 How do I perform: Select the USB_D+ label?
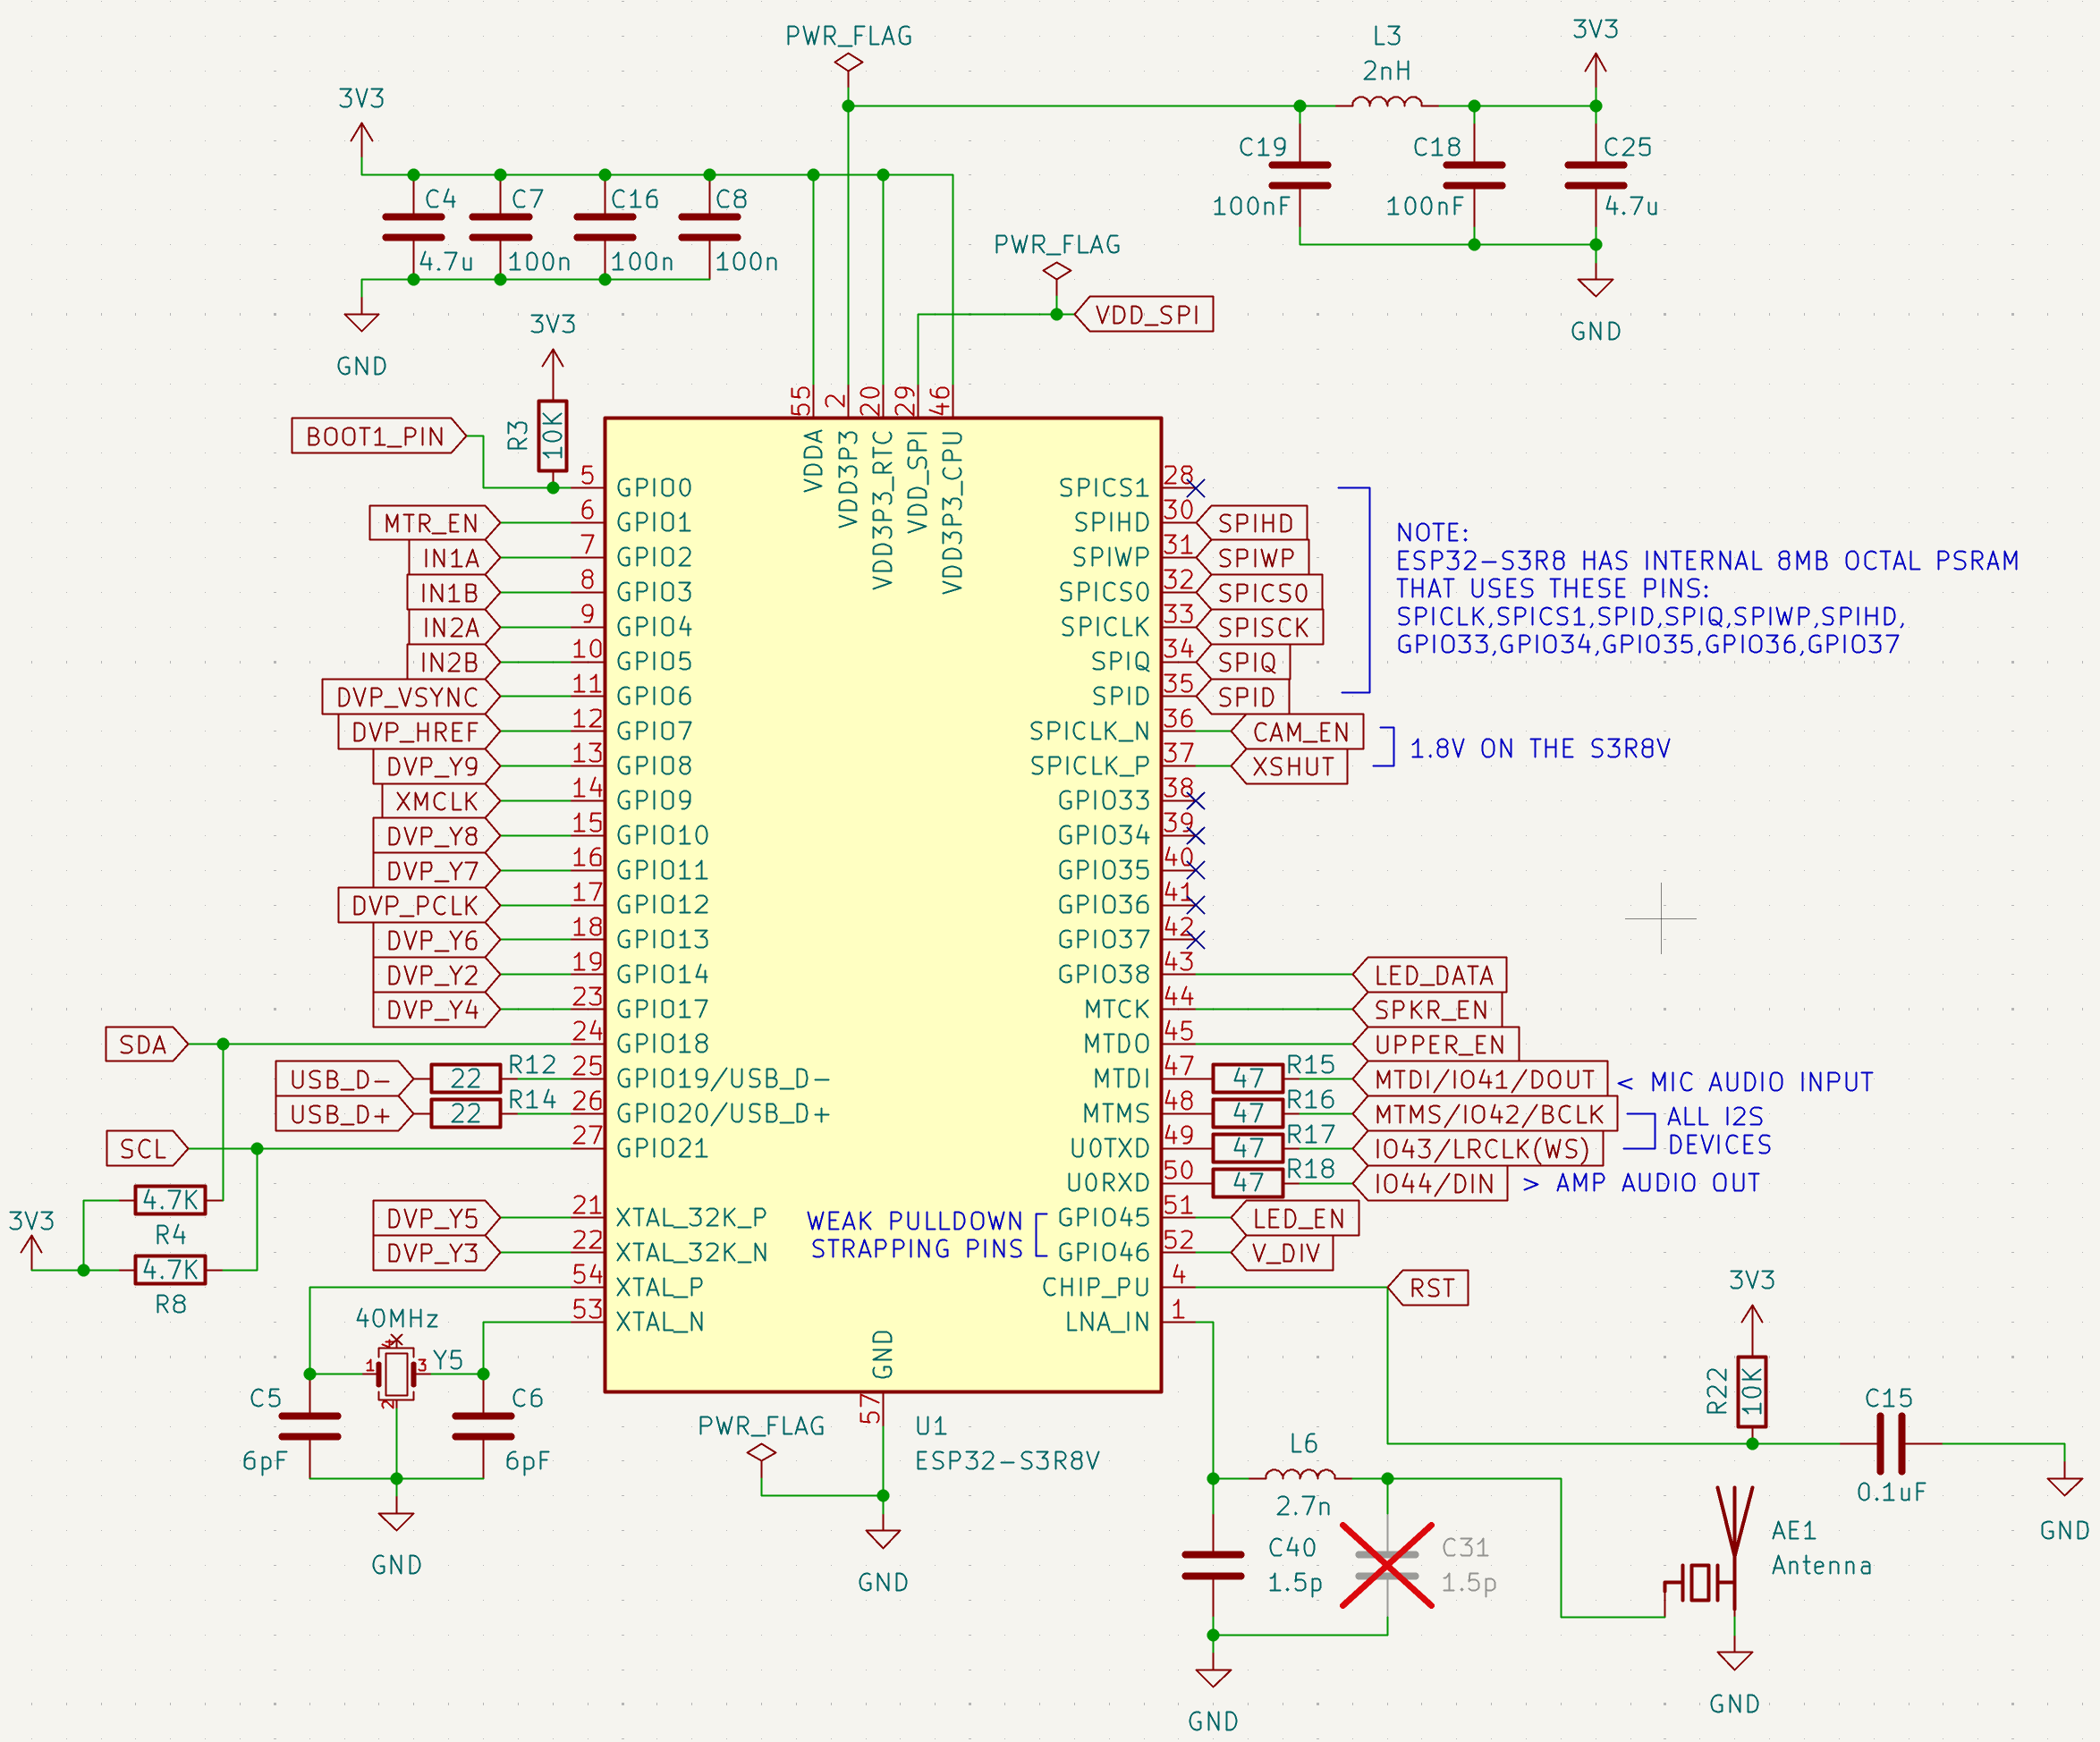pyautogui.click(x=344, y=1114)
